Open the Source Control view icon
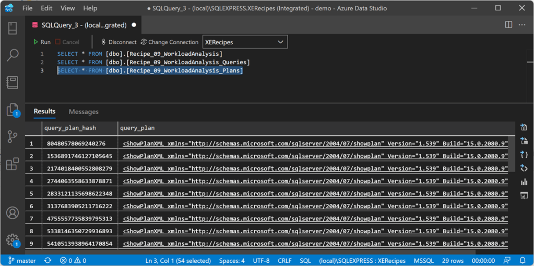This screenshot has width=534, height=266. tap(13, 137)
